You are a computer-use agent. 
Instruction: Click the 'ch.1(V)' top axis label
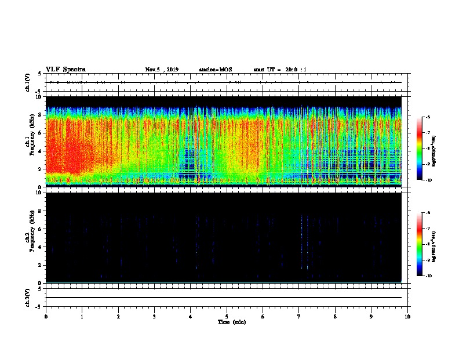click(x=28, y=82)
